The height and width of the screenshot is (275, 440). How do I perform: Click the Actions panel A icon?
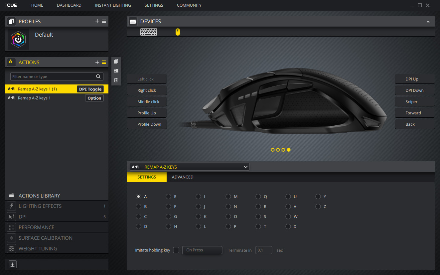11,62
